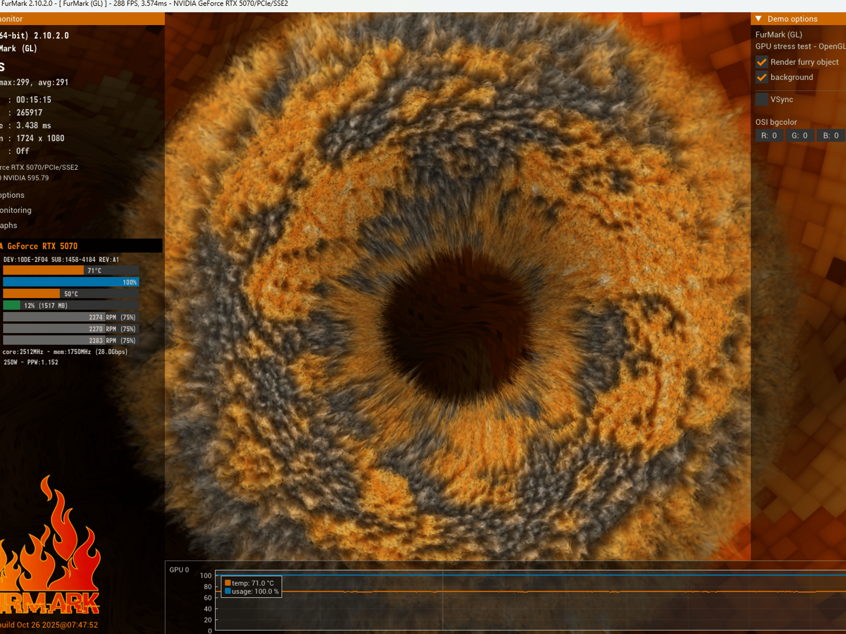Expand the options section in monitor panel
846x634 pixels.
tap(12, 195)
